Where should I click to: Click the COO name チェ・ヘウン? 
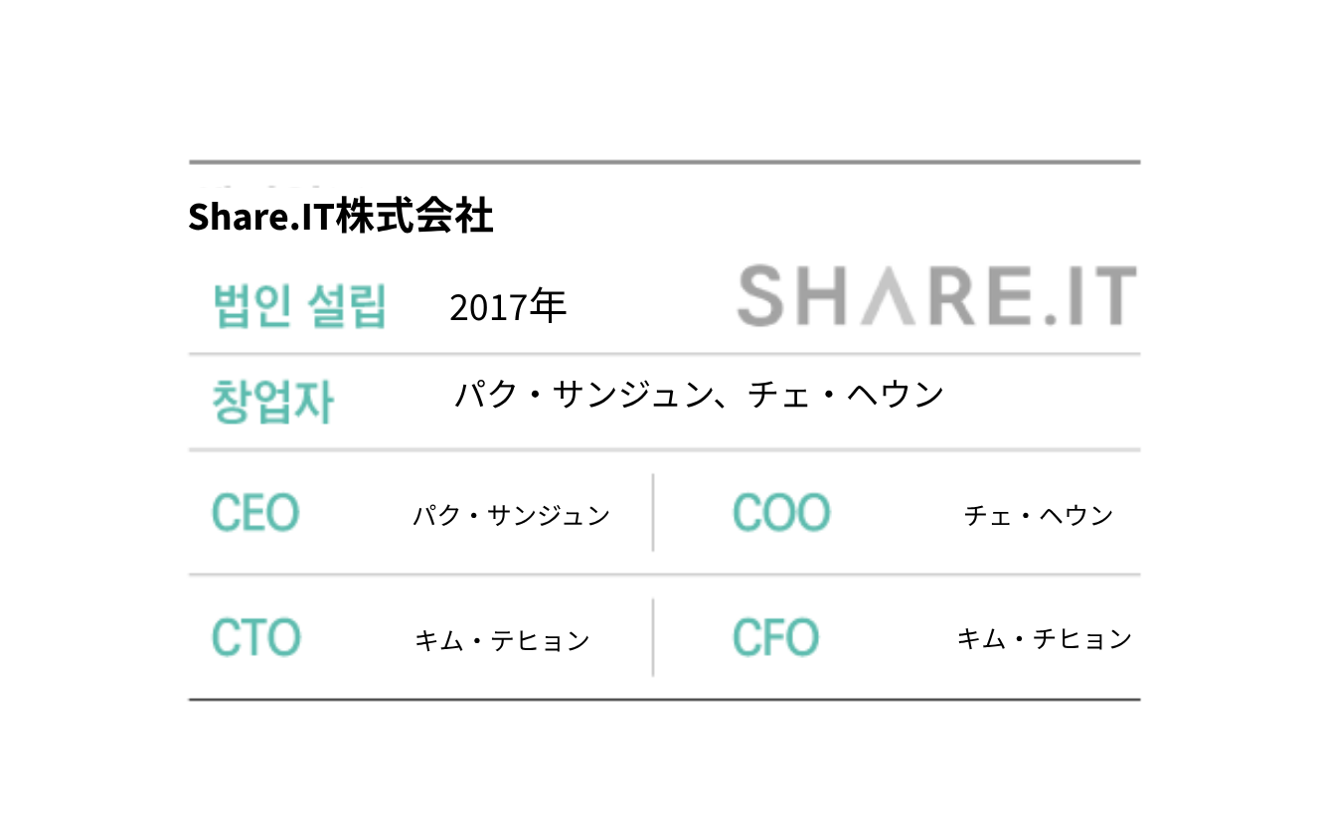click(1038, 516)
